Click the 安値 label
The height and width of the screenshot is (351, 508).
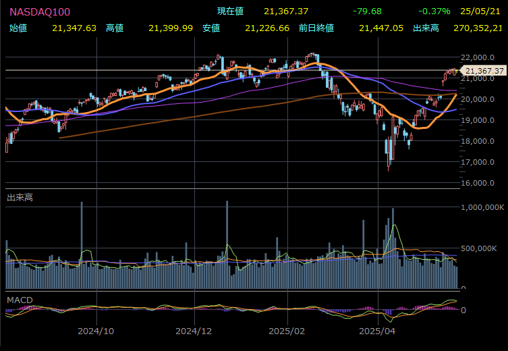click(211, 28)
